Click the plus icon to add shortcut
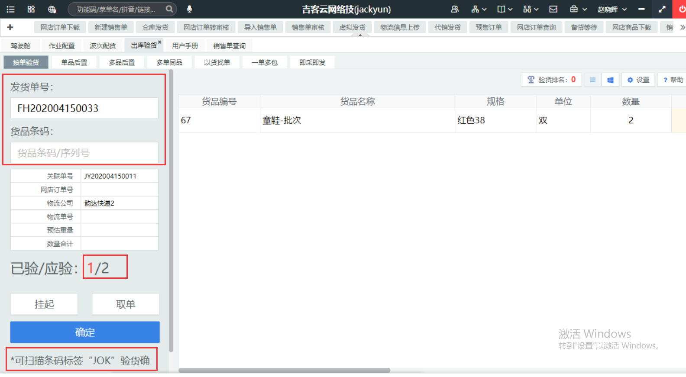686x377 pixels. 10,27
